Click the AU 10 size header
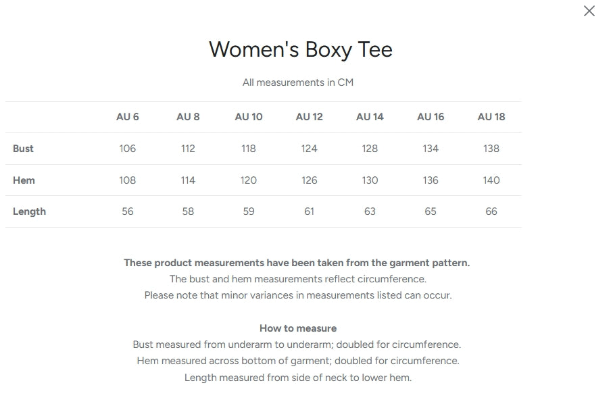The width and height of the screenshot is (613, 408). [x=249, y=117]
